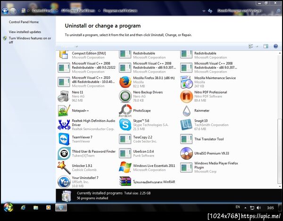Open Turn Windows features on or off
Image resolution: width=283 pixels, height=221 pixels.
30,40
